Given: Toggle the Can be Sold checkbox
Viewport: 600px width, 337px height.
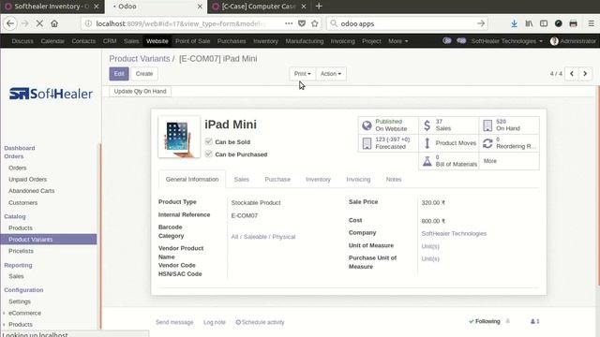Looking at the screenshot, I should [208, 141].
